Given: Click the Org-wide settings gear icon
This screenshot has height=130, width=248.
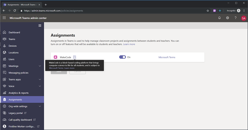Looking at the screenshot, I should (4, 106).
